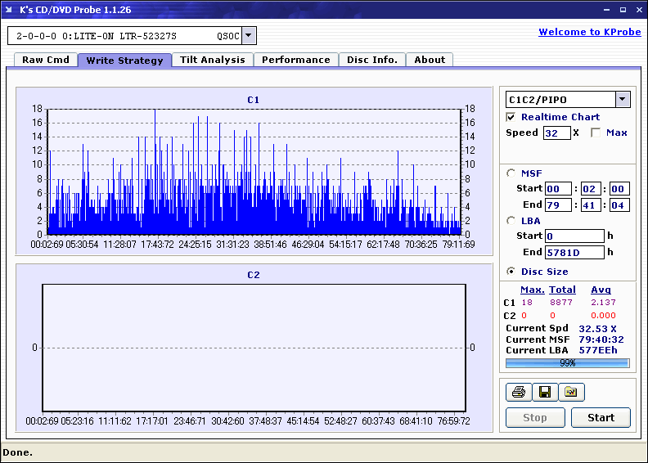The width and height of the screenshot is (648, 463).
Task: Click the floppy disk save icon
Action: click(x=544, y=392)
